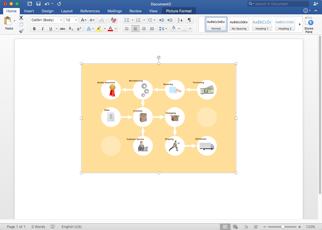Click the Clear Formatting eraser icon

(x=114, y=20)
